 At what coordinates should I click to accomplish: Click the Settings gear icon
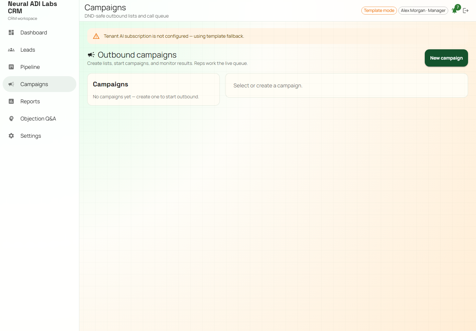(x=11, y=136)
